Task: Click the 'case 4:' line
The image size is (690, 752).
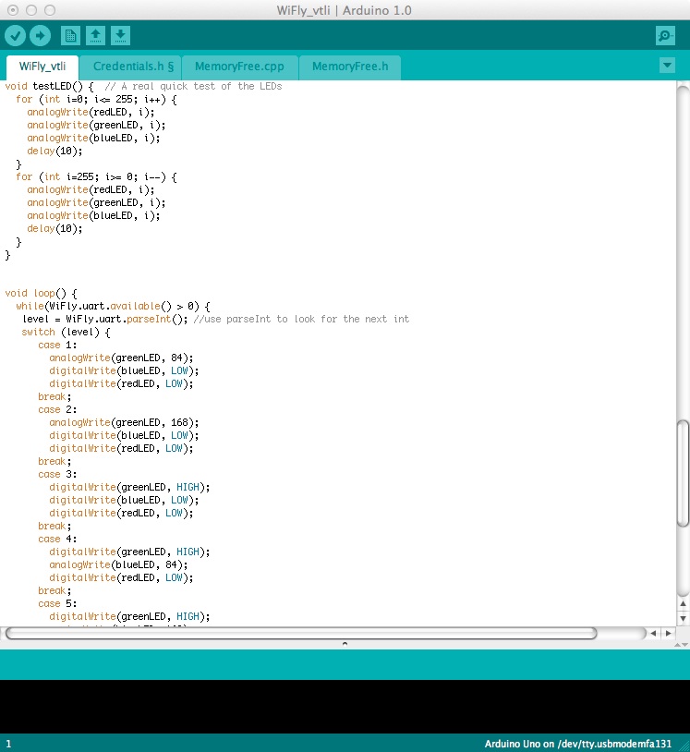Action: [x=57, y=540]
